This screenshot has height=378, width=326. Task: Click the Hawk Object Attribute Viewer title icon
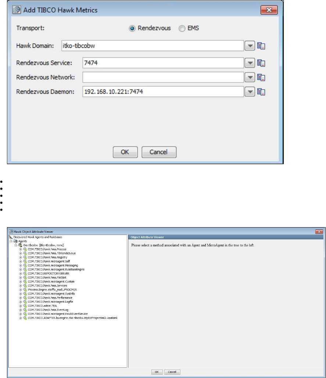[x=11, y=232]
